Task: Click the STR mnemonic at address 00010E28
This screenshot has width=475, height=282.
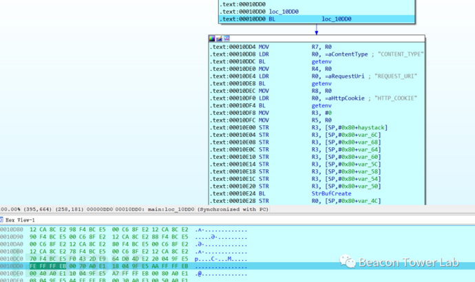Action: 264,201
